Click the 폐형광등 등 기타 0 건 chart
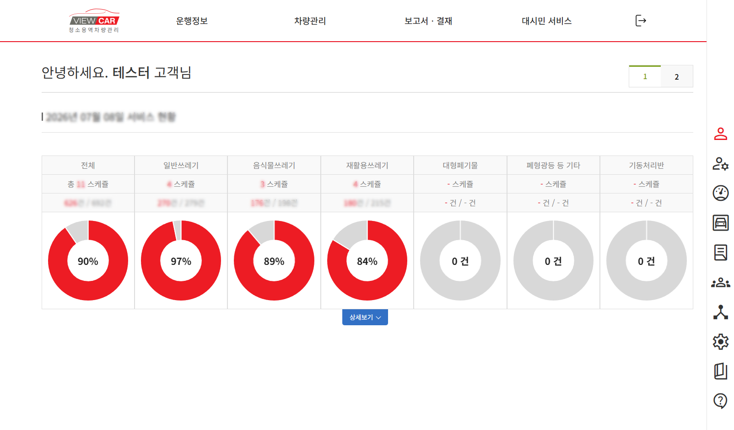The image size is (734, 430). coord(553,261)
